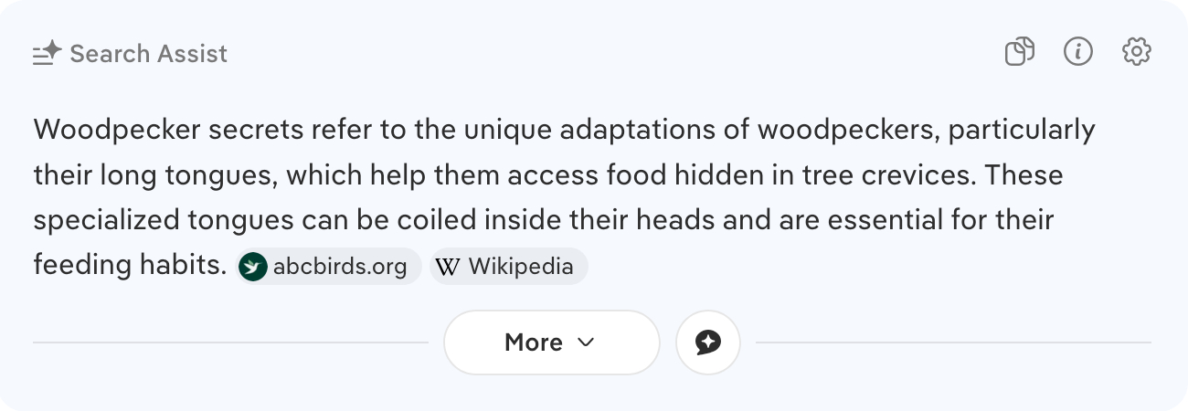Open the info icon about Search Assist
This screenshot has width=1188, height=411.
pyautogui.click(x=1078, y=52)
